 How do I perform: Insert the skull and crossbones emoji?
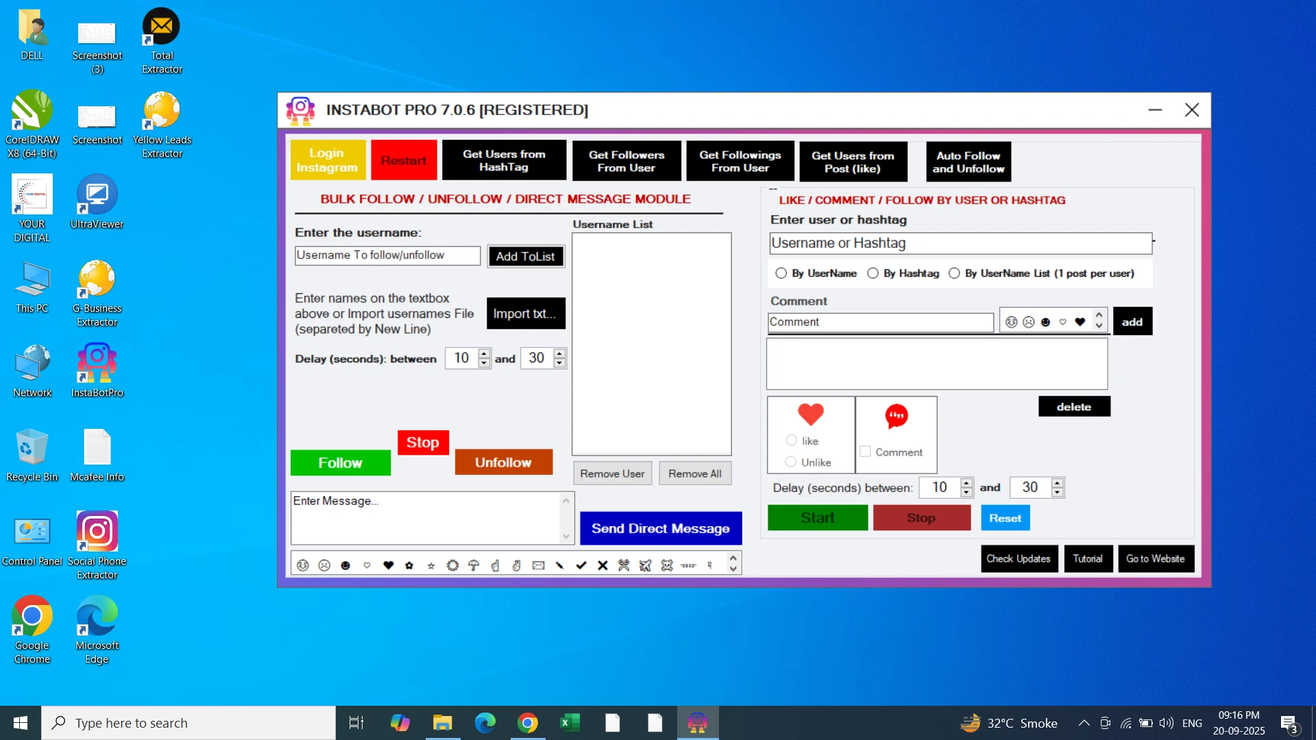pos(667,565)
